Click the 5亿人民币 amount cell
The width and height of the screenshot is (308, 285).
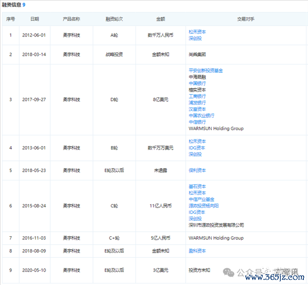(161, 238)
